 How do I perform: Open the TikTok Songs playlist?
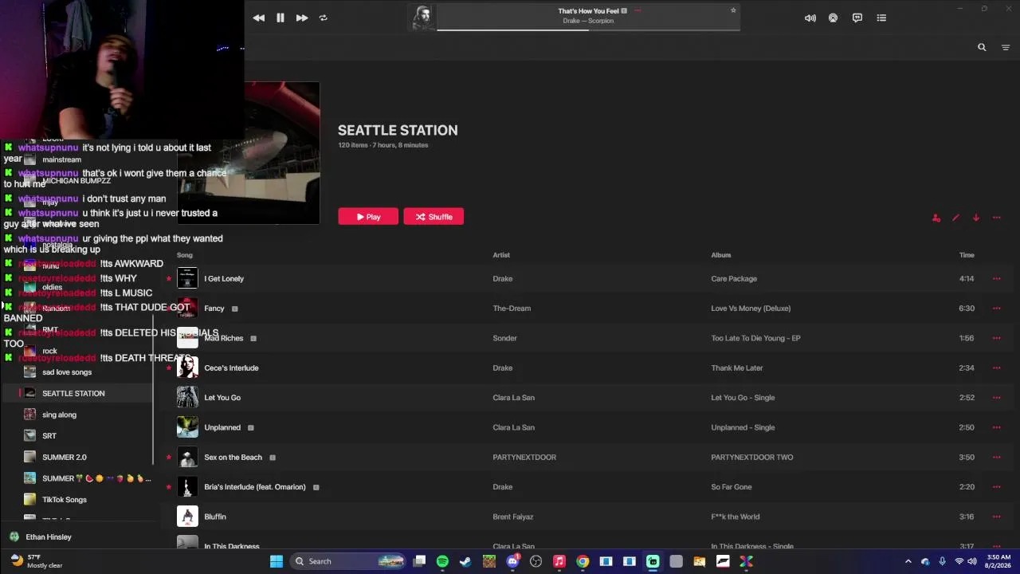(x=64, y=500)
